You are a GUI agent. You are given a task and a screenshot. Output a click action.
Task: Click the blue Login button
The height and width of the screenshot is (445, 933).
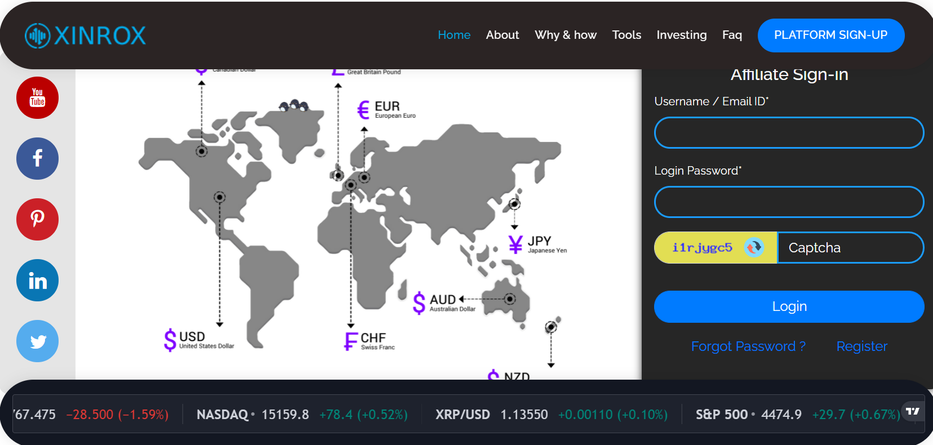tap(789, 306)
